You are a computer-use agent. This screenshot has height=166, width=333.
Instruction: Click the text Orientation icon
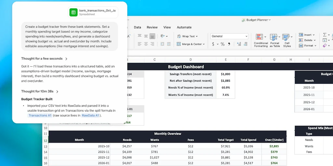(x=163, y=36)
